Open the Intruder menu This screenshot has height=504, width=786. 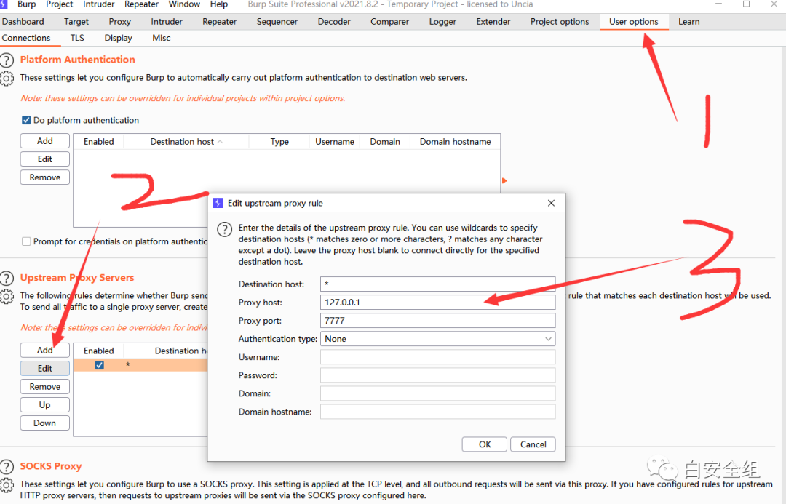pyautogui.click(x=99, y=4)
